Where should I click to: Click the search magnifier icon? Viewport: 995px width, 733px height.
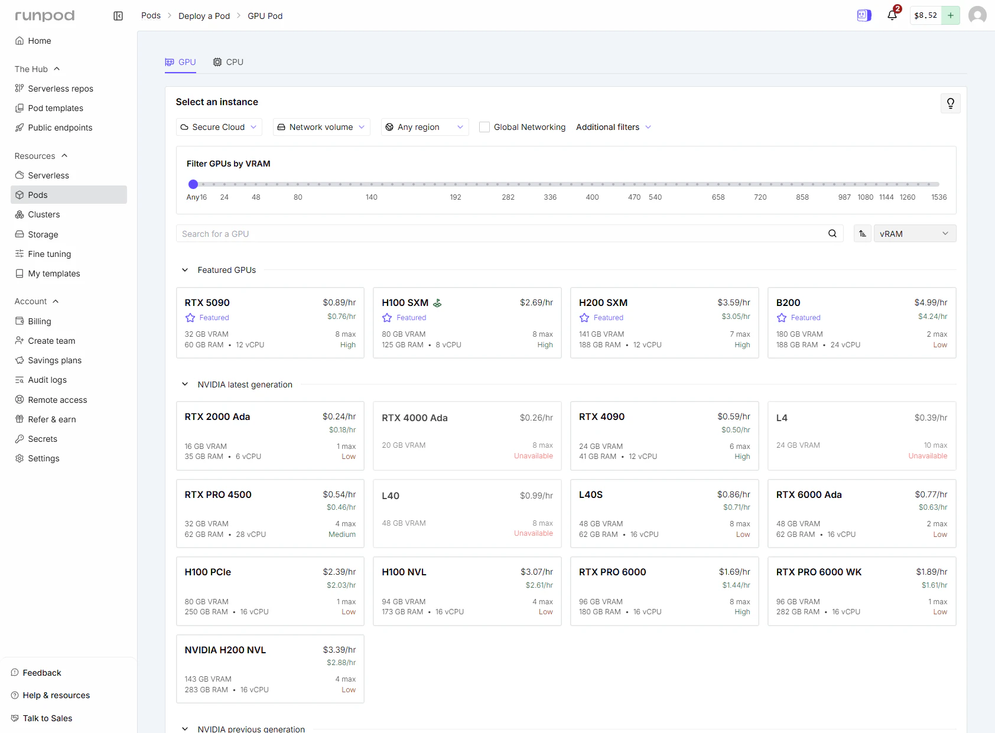click(x=833, y=234)
